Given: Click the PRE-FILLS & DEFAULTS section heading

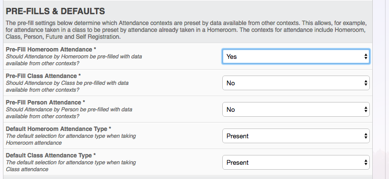Looking at the screenshot, I should (55, 11).
